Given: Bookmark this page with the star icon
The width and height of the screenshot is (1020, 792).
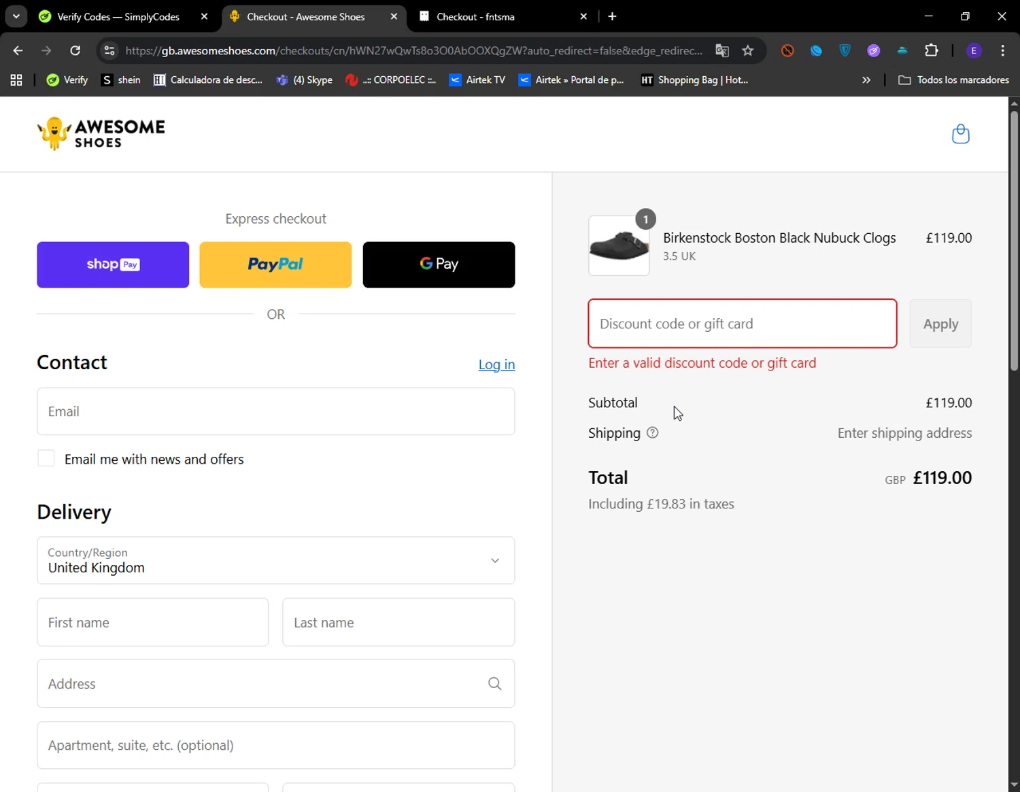Looking at the screenshot, I should (x=748, y=50).
